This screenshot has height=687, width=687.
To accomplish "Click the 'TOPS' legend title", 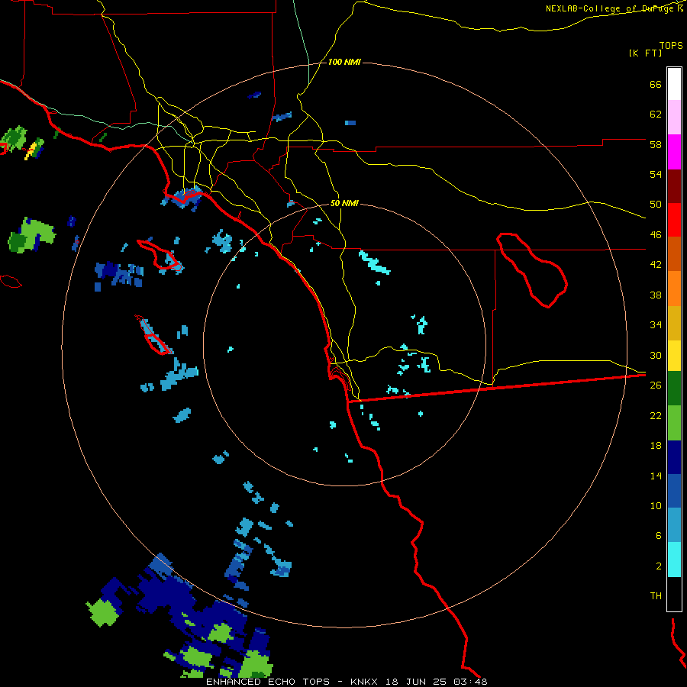I will click(x=671, y=46).
